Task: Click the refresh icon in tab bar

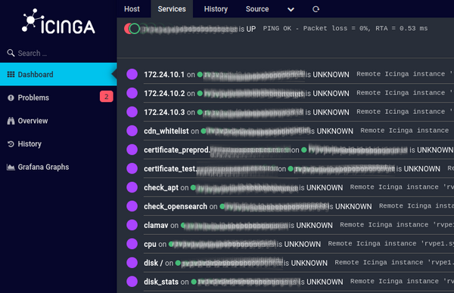Action: click(x=316, y=9)
